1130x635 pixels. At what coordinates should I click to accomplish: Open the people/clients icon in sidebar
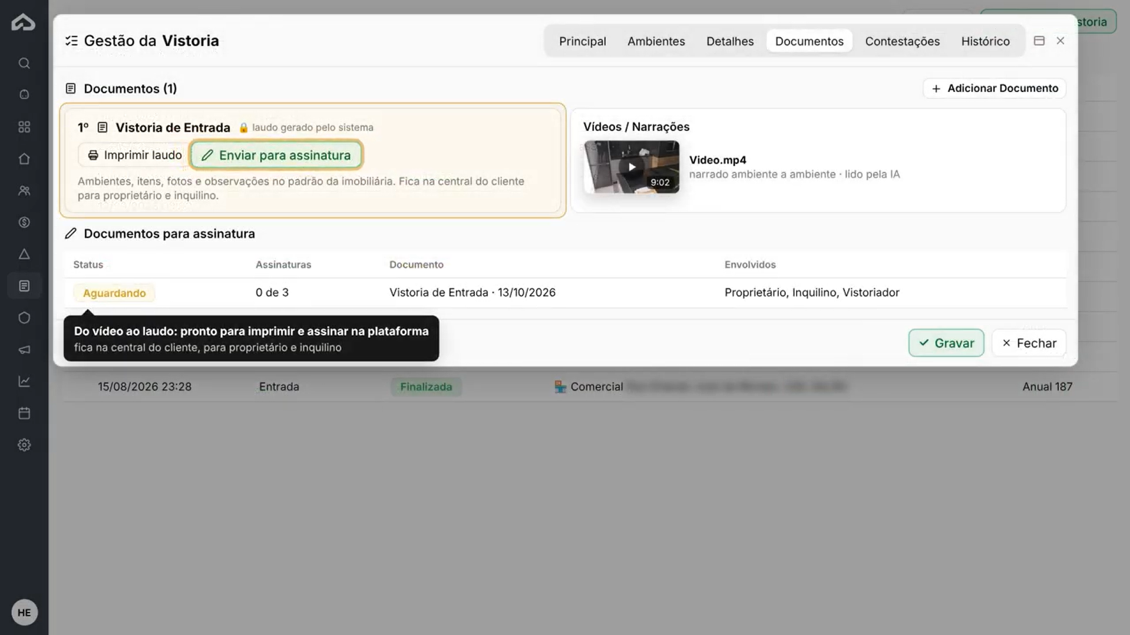point(24,190)
